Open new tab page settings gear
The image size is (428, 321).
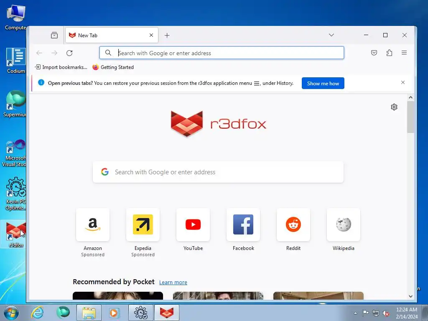pyautogui.click(x=394, y=107)
